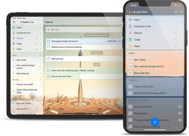Collapse the TRAVELS section on the tablet
This screenshot has height=136, width=189.
point(41,80)
